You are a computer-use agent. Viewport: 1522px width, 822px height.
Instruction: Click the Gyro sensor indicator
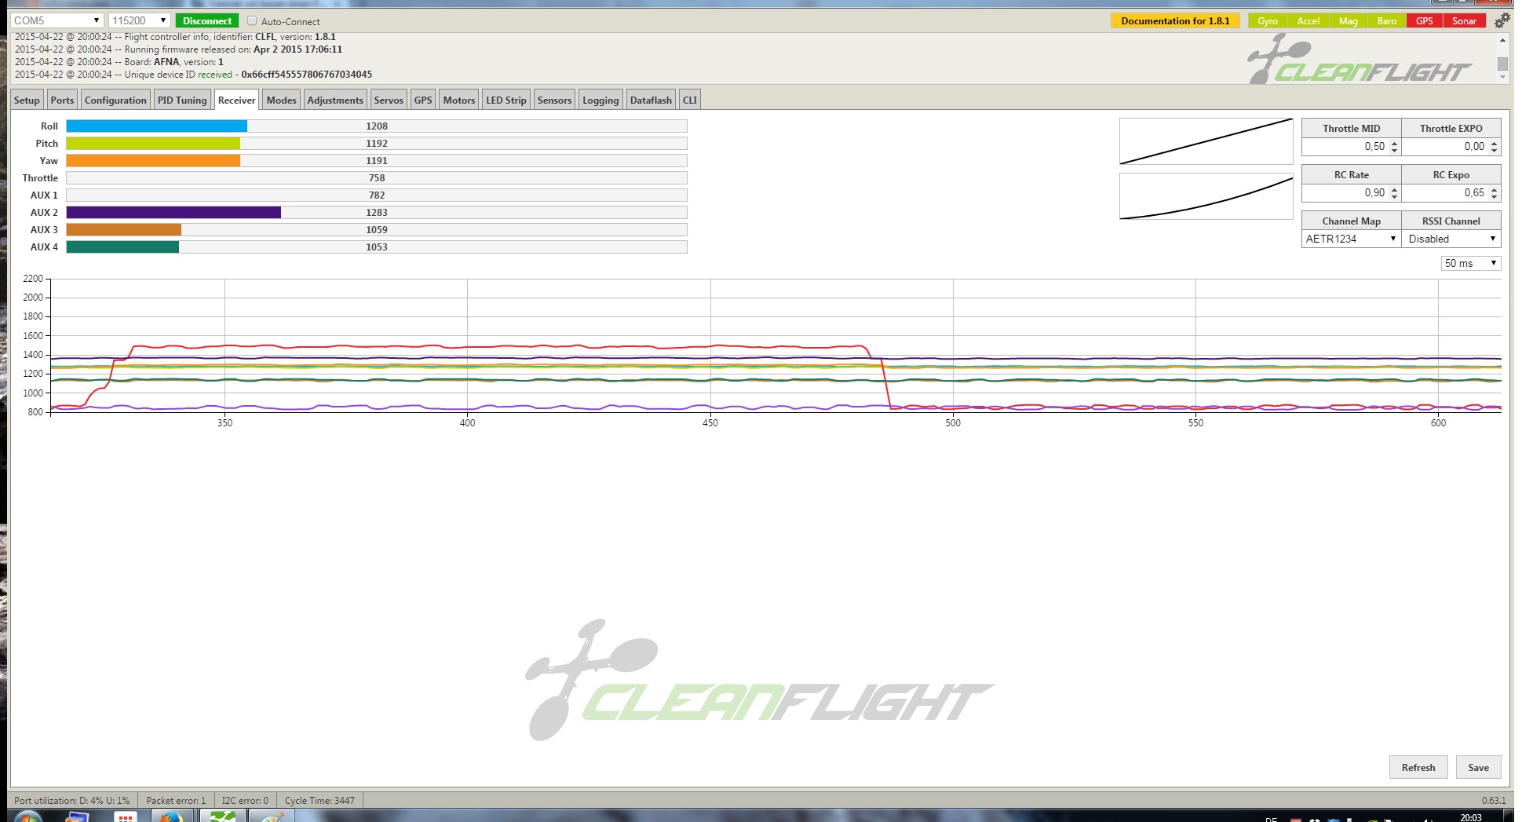1268,21
